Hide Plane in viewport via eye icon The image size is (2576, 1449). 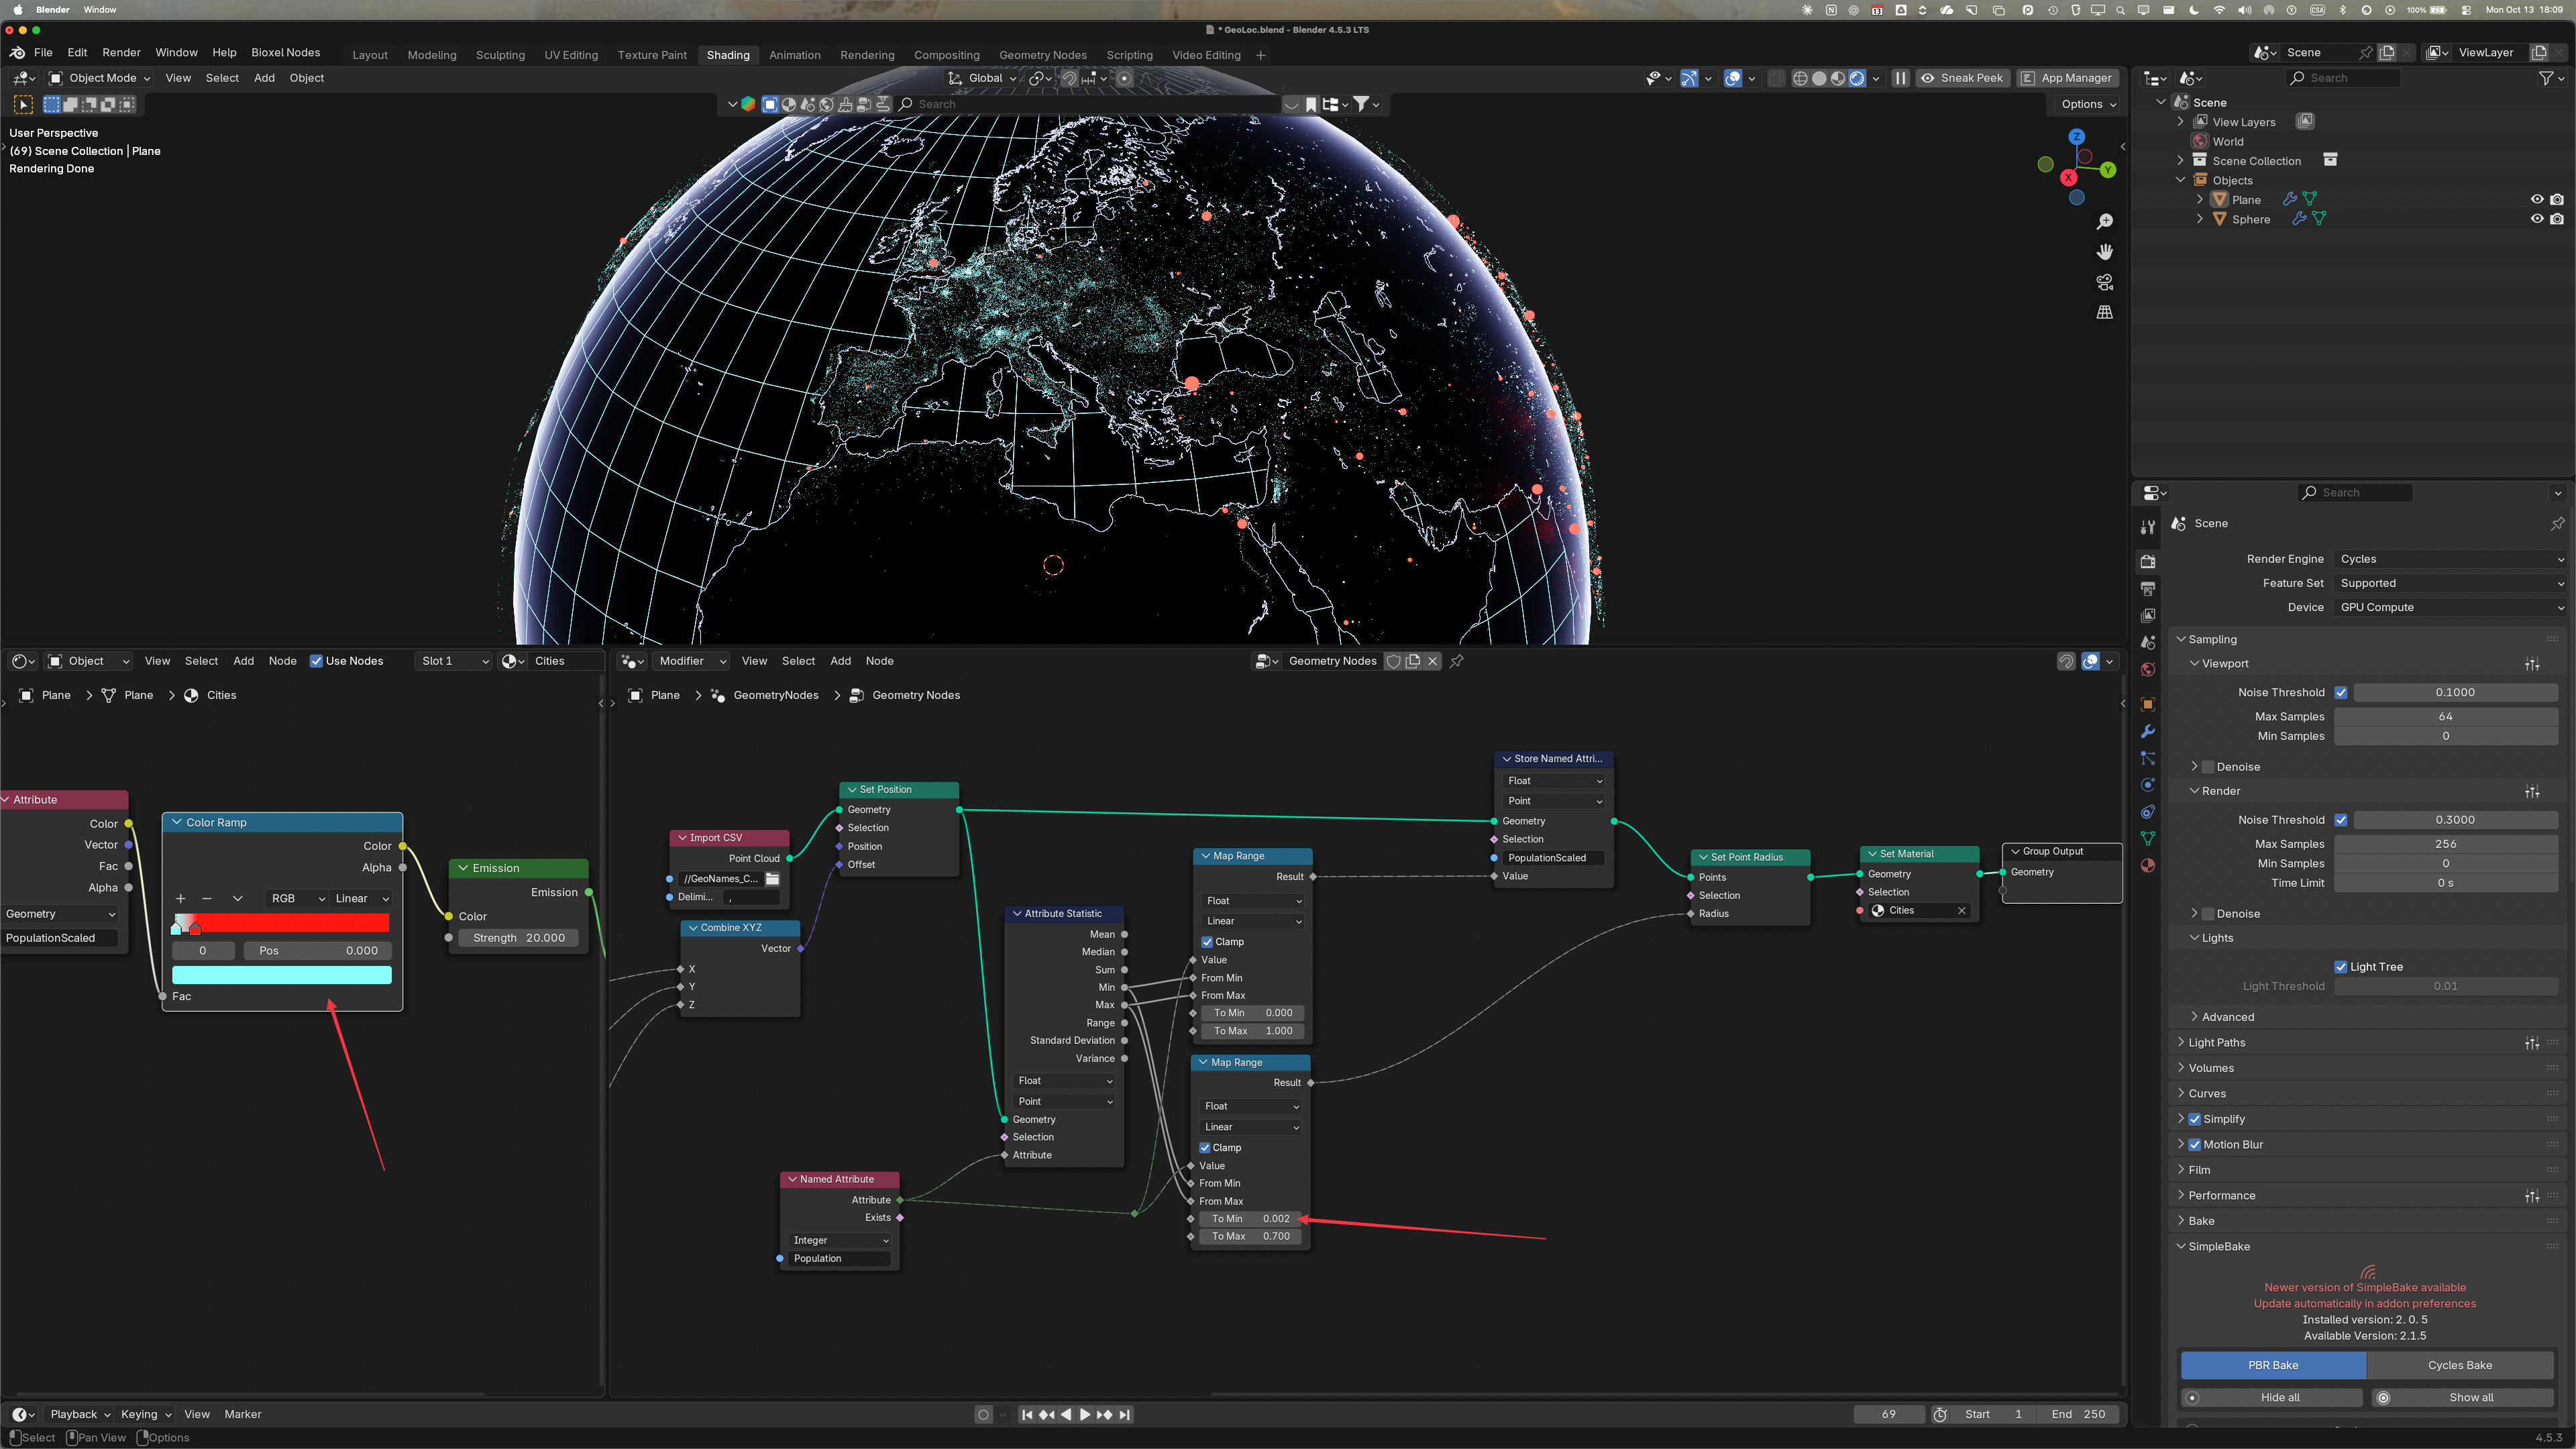tap(2537, 199)
